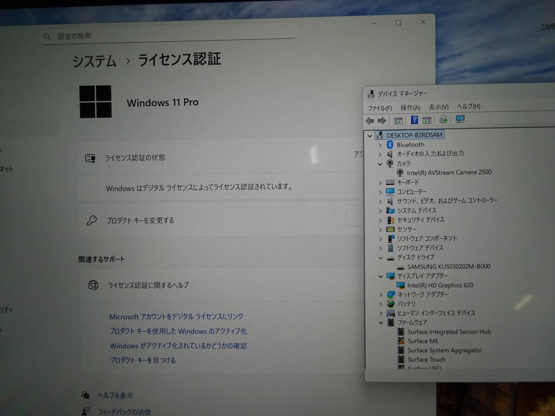Click the Back arrow in Device Manager toolbar

[x=370, y=121]
